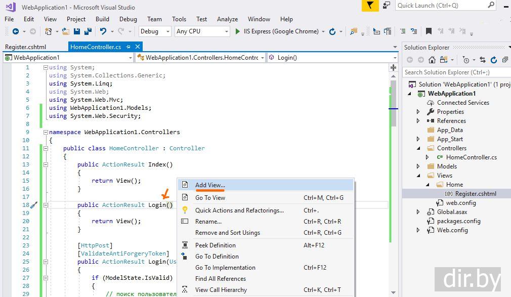Start debugging with the green play icon
The width and height of the screenshot is (511, 297).
tap(238, 31)
